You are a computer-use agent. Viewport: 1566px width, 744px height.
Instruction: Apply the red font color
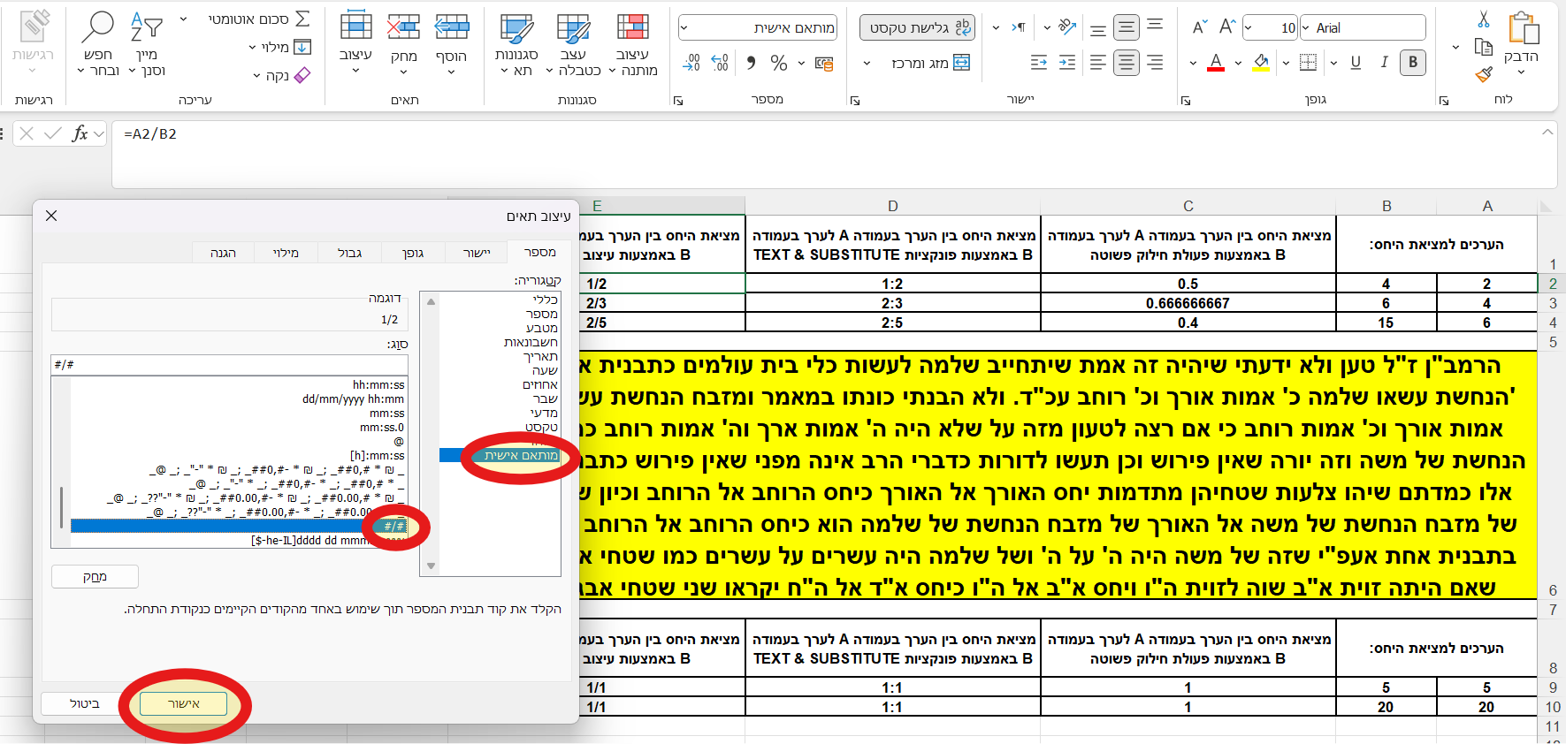coord(1216,62)
